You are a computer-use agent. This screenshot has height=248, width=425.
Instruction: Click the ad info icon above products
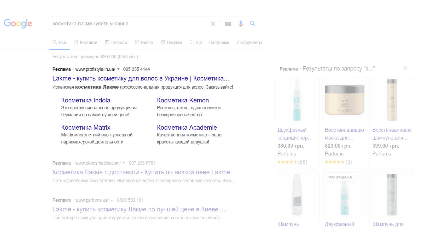pos(405,68)
